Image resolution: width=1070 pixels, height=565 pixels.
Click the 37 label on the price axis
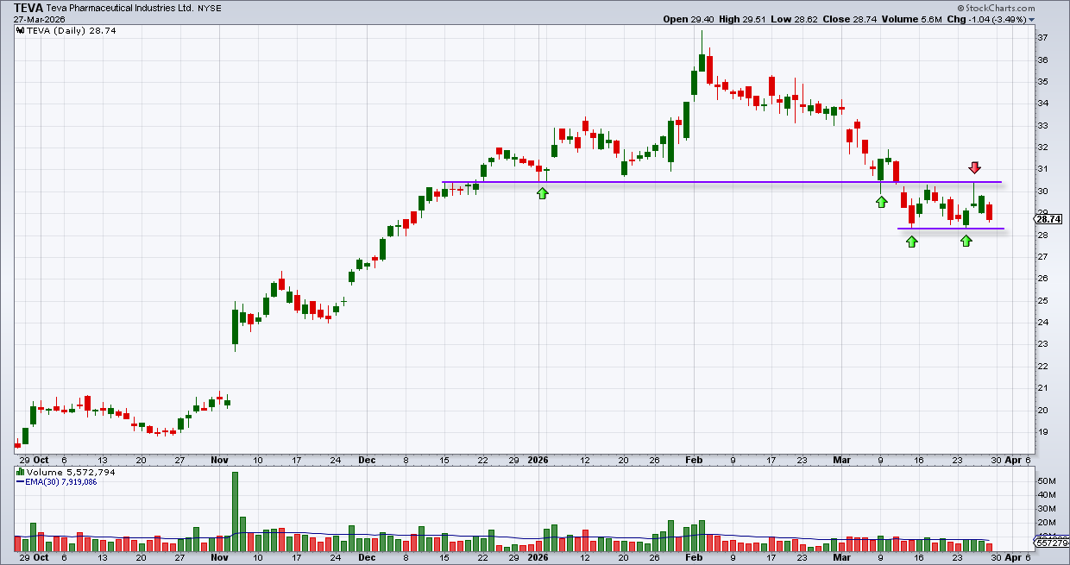coord(1042,38)
